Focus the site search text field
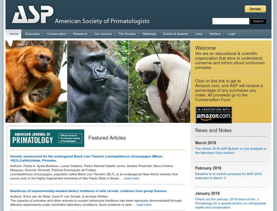 point(230,21)
